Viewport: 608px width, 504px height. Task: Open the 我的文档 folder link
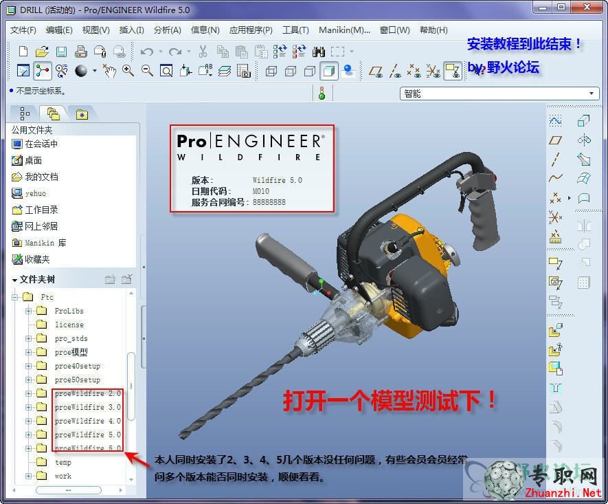(x=35, y=177)
